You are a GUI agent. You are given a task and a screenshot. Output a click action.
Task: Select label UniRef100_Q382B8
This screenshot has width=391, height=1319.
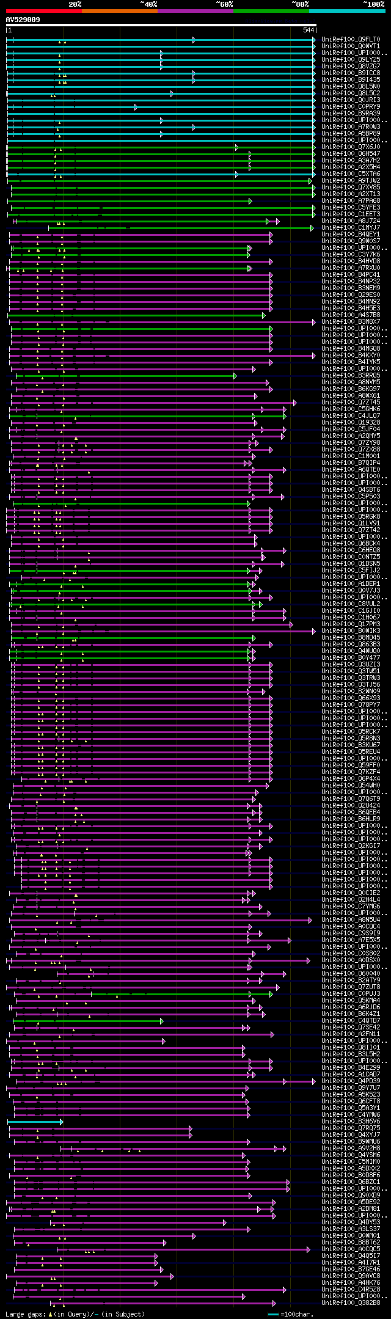click(351, 1303)
